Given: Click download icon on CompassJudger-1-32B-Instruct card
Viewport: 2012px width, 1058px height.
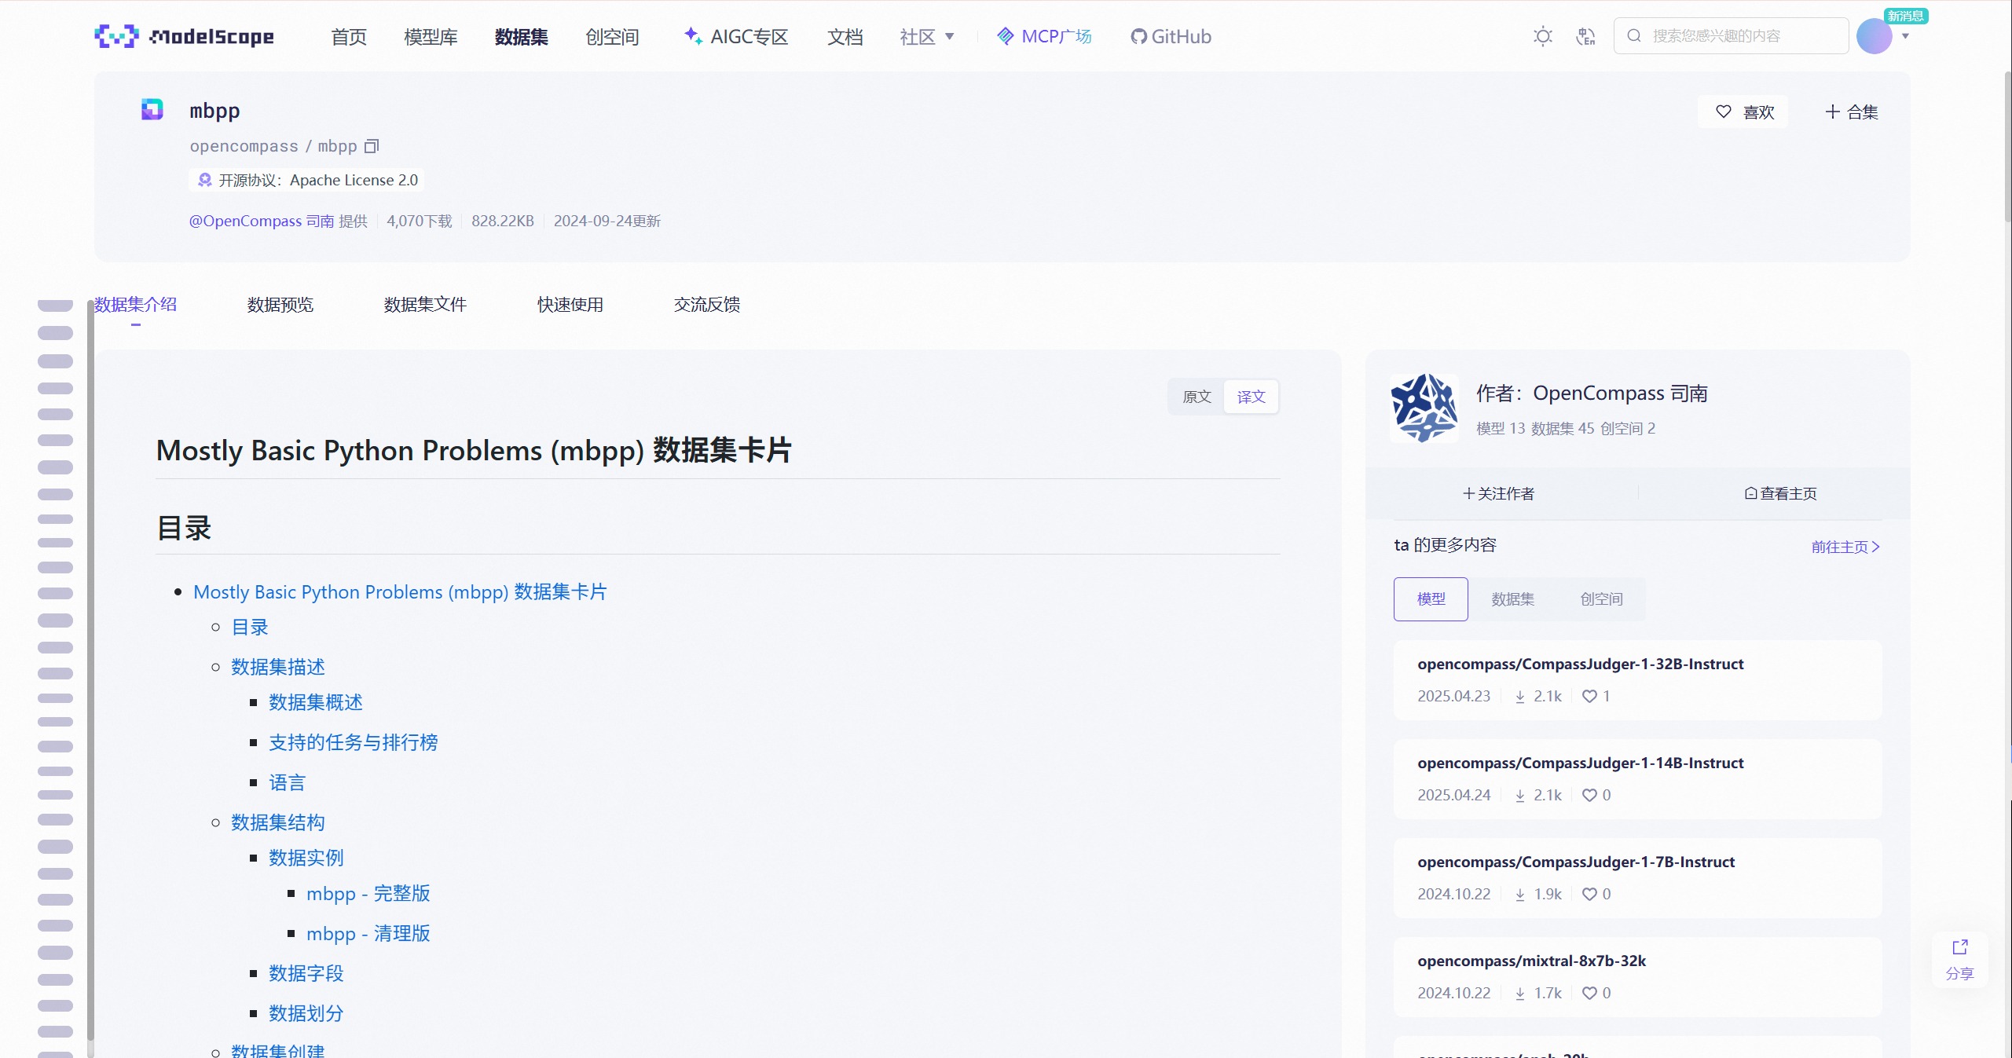Looking at the screenshot, I should click(x=1520, y=697).
